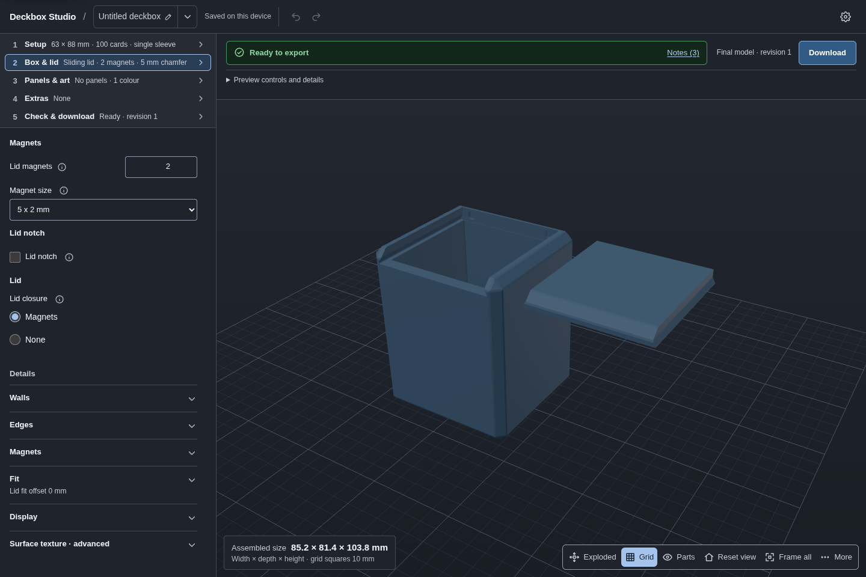Viewport: 866px width, 577px height.
Task: Click the Download button
Action: (x=828, y=53)
